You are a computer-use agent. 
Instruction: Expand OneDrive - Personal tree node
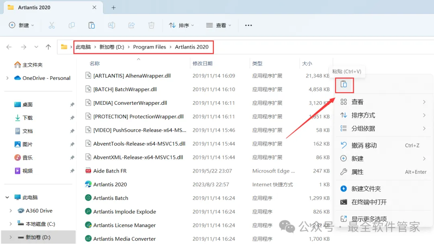(8, 78)
